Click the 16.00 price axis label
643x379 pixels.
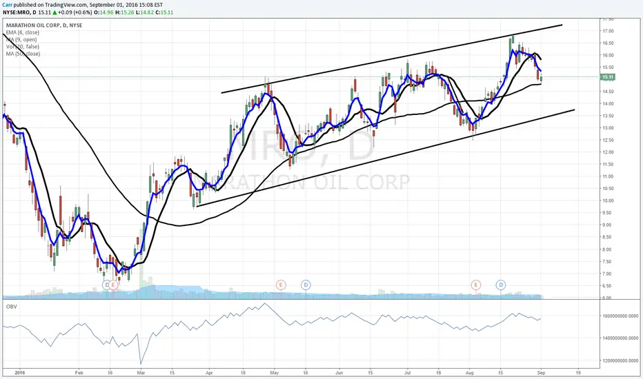[608, 55]
